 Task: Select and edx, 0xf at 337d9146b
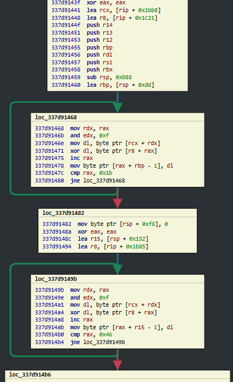[x=72, y=135]
